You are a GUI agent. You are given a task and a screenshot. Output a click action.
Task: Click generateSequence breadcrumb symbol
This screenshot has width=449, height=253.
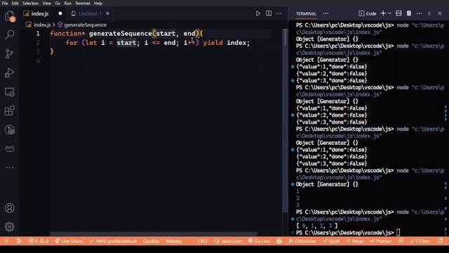point(86,25)
